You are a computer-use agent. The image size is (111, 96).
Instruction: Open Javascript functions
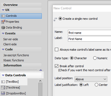16,55
